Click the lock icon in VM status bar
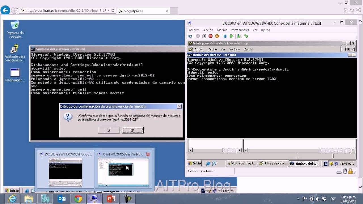Screen dimensions: 363x204 [x=350, y=171]
